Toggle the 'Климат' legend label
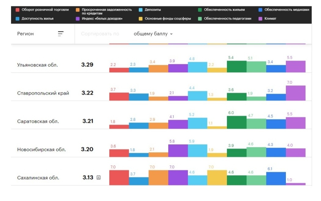Viewport: 321px width, 201px height. [x=270, y=19]
